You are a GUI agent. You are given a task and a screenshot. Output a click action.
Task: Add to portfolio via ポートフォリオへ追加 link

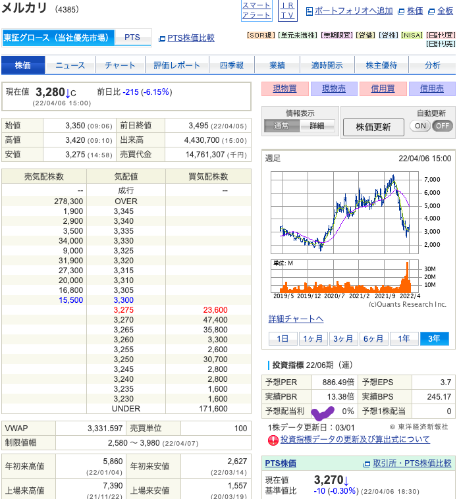point(354,11)
